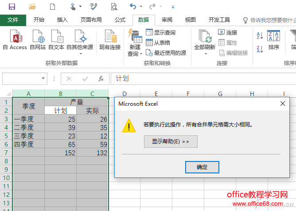Image resolution: width=296 pixels, height=211 pixels.
Task: Open 自其他来源 other sources menu
Action: coord(80,42)
